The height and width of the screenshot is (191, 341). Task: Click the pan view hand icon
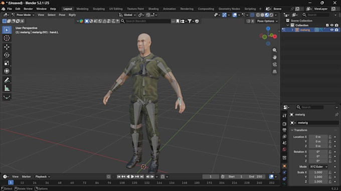point(275,57)
